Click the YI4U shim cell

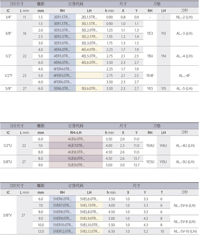[x=163, y=146]
